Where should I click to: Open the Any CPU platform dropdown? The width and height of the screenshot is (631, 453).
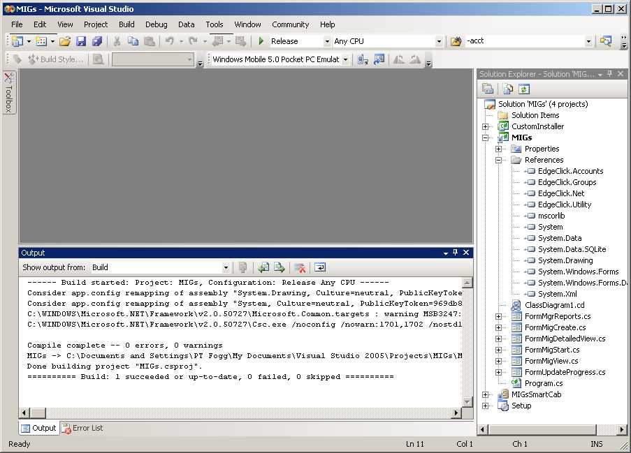point(439,41)
